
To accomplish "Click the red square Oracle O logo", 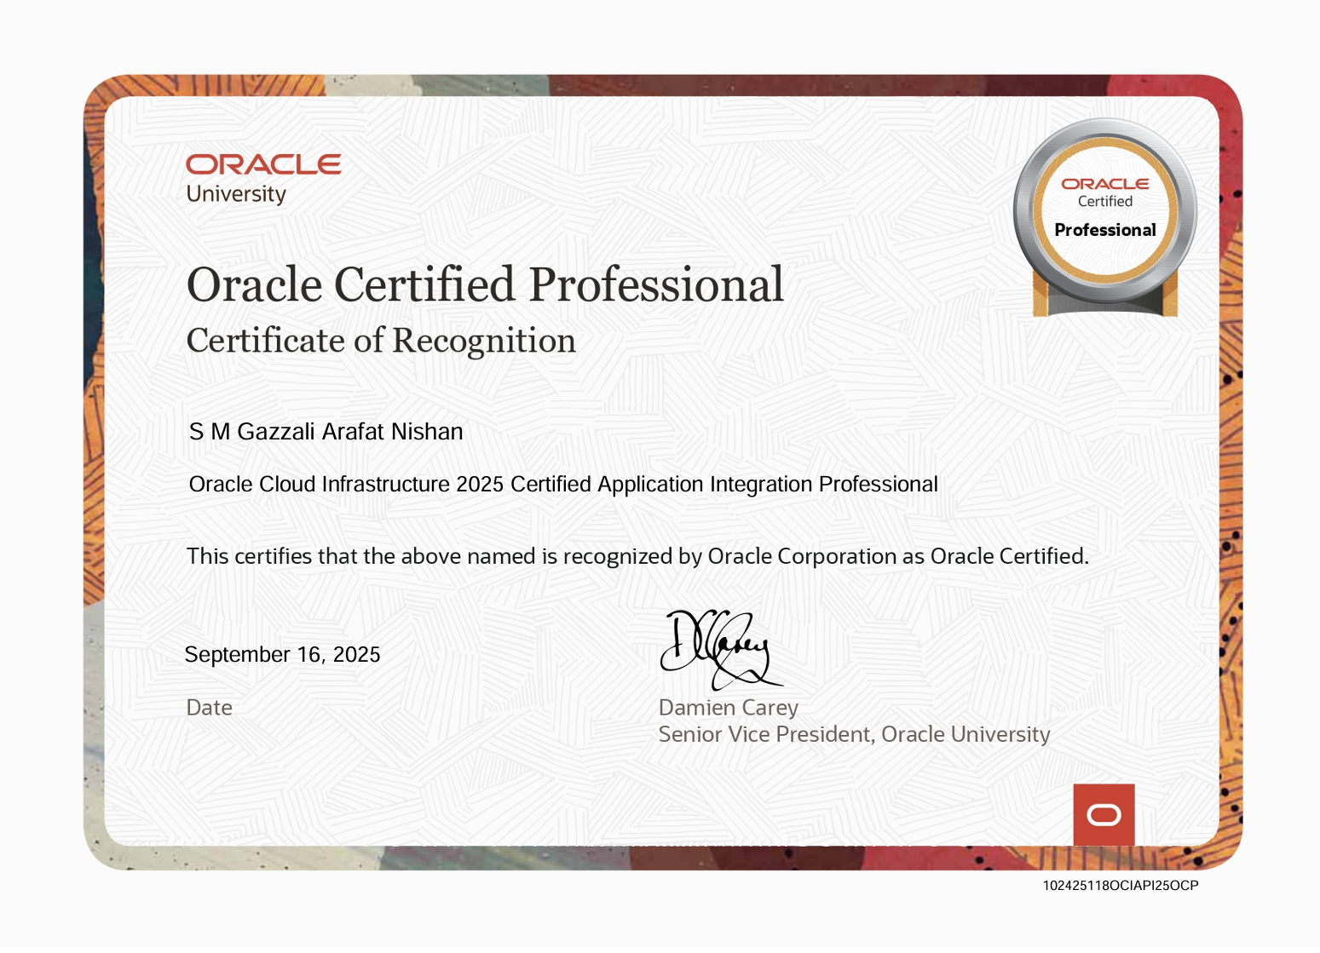I will [x=1104, y=815].
